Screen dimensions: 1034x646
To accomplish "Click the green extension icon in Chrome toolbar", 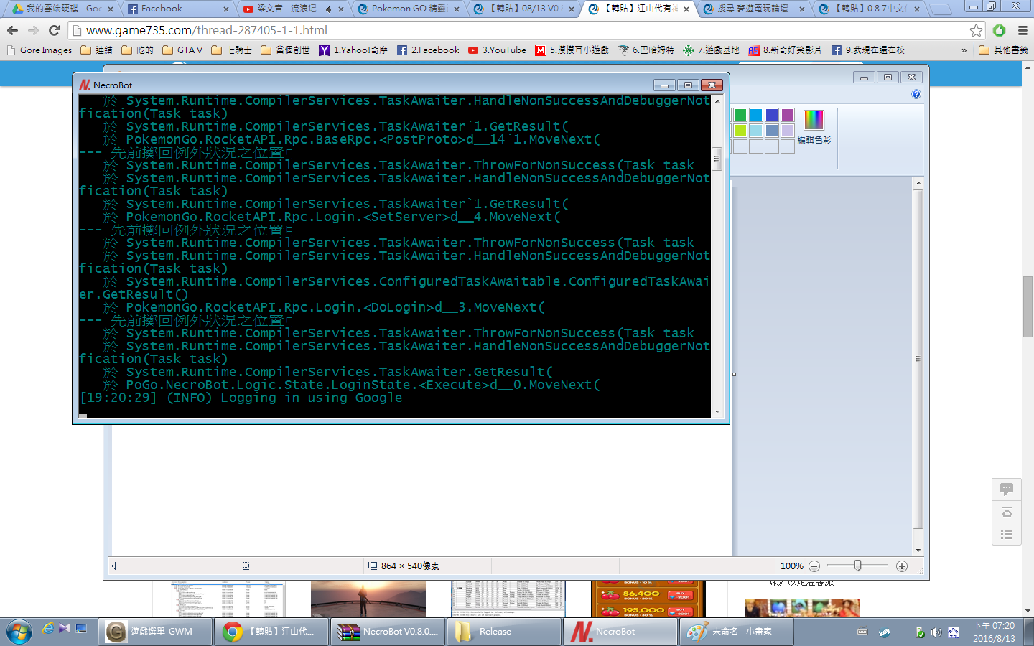I will point(999,30).
